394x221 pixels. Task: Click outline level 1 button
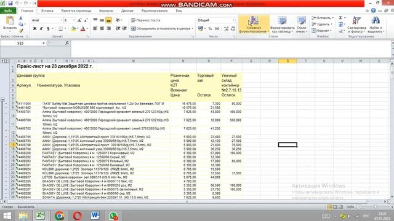(x=2, y=61)
